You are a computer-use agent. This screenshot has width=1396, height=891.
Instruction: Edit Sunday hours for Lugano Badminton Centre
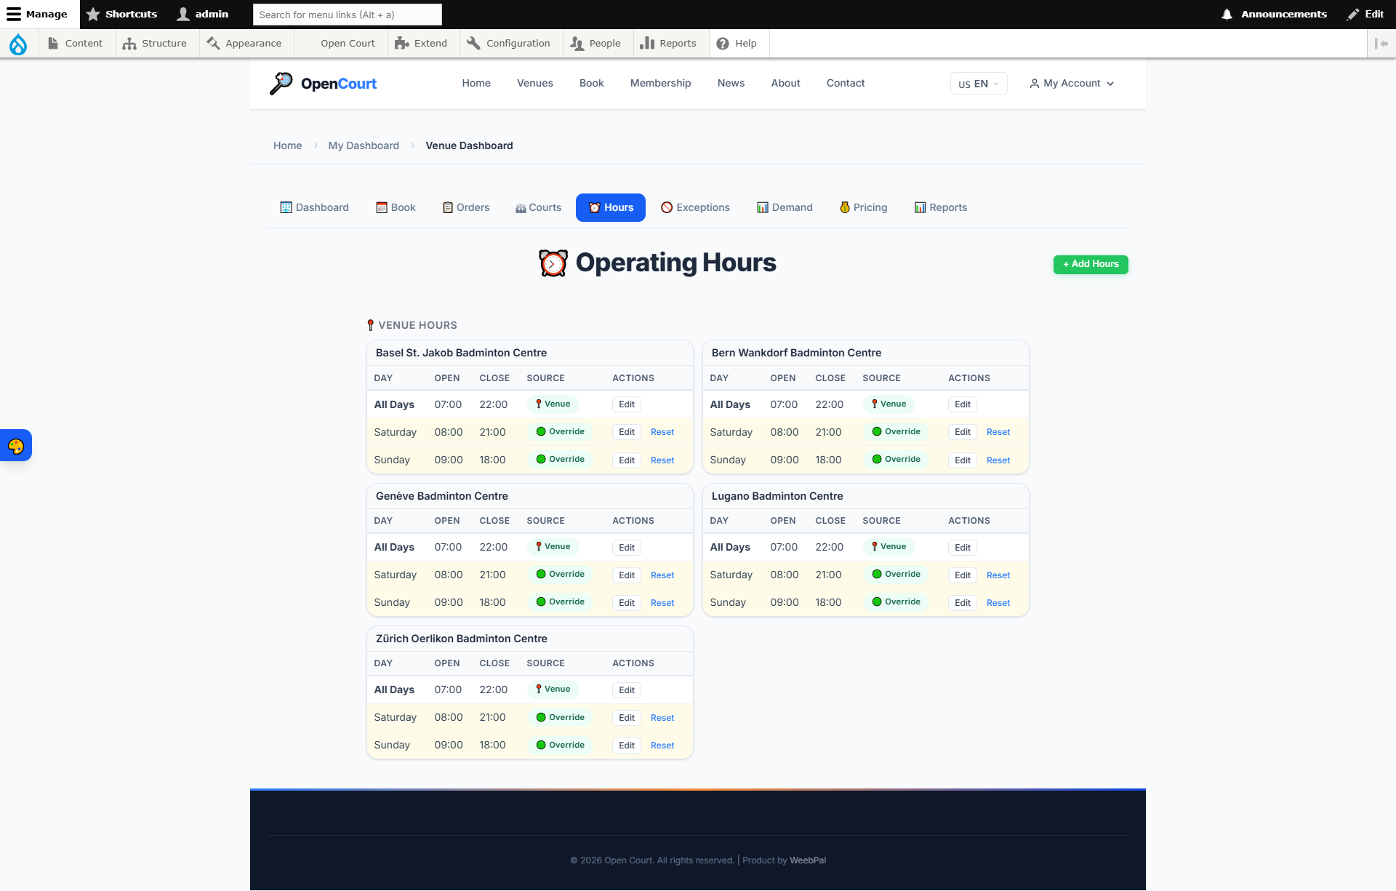tap(962, 603)
